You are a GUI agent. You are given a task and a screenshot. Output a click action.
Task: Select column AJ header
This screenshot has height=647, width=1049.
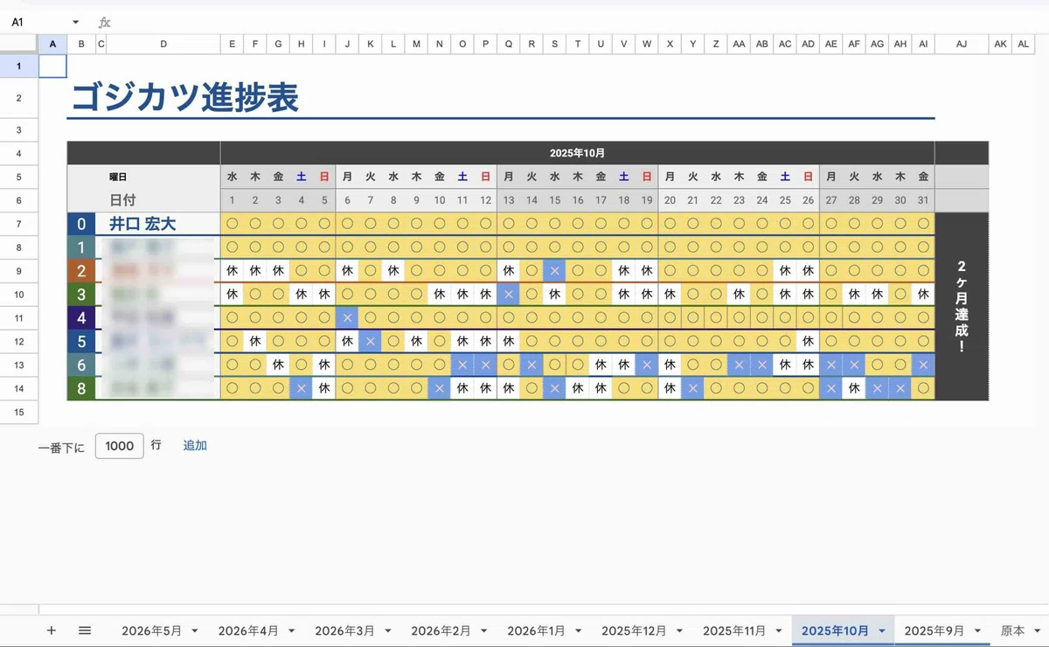(962, 44)
